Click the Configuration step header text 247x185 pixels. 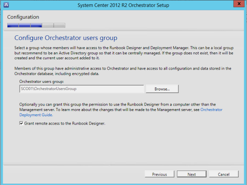[x=23, y=17]
